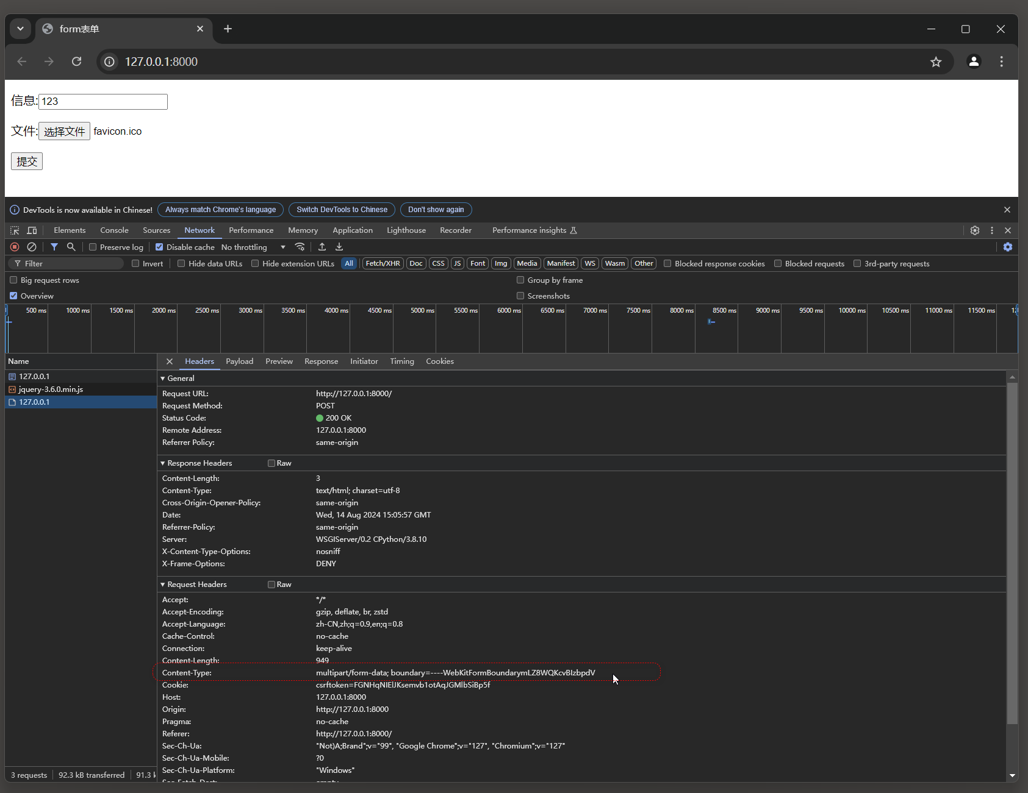Close the request details pane
This screenshot has width=1028, height=793.
click(x=170, y=361)
